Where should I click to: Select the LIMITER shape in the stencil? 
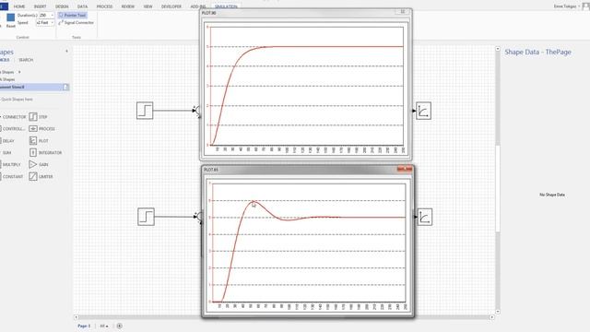pos(41,176)
